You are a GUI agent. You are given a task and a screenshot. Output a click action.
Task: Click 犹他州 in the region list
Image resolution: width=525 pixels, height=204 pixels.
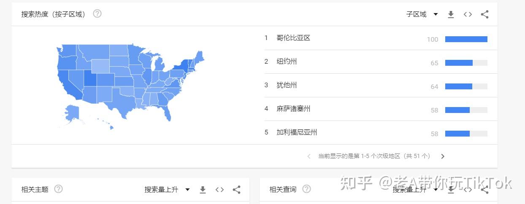tap(287, 85)
